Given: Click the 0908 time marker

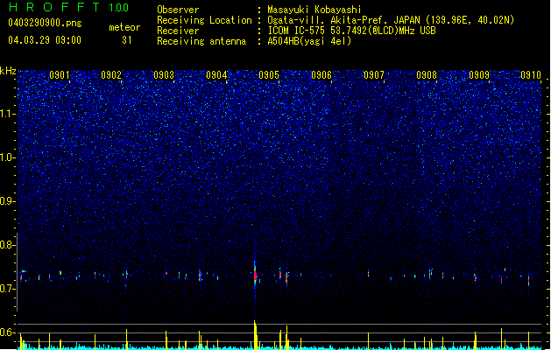Looking at the screenshot, I should tap(427, 75).
